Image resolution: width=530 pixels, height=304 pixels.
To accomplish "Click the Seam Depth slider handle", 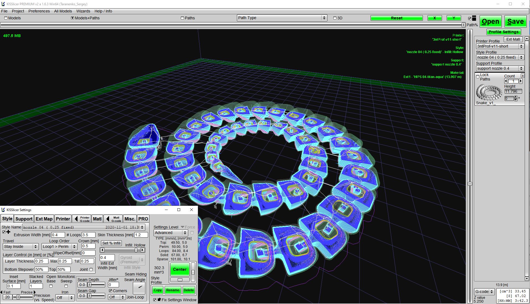I will (x=89, y=285).
